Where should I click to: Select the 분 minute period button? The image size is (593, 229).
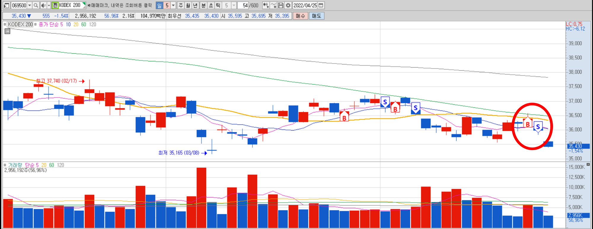pyautogui.click(x=203, y=5)
